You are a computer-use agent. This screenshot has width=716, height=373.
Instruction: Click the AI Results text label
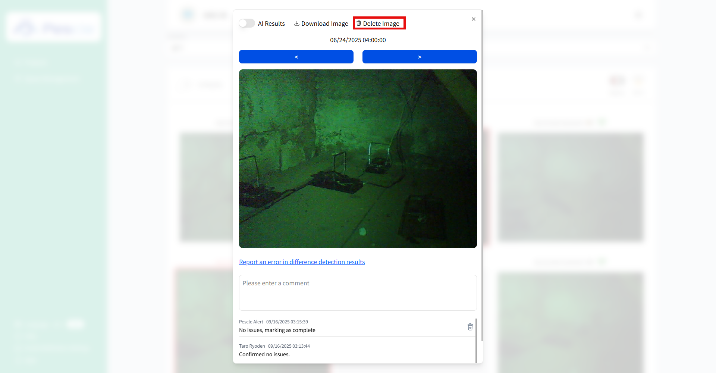271,23
